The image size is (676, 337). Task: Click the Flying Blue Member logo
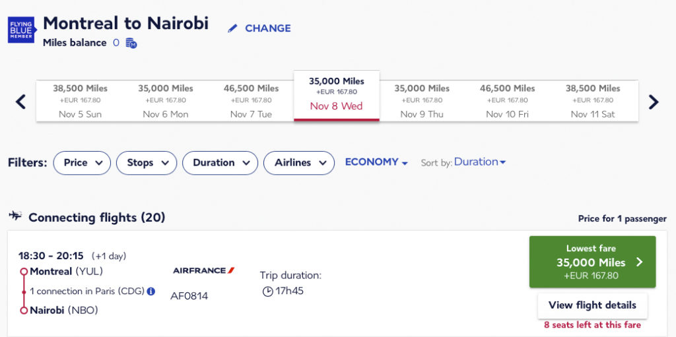click(21, 30)
